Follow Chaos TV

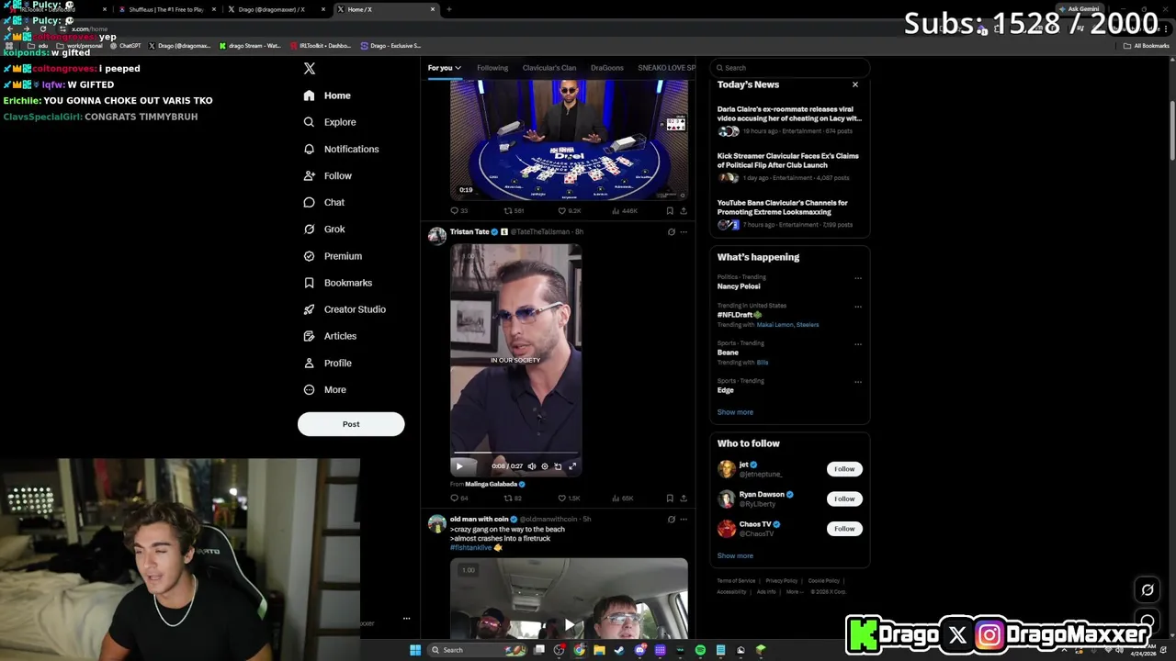844,529
